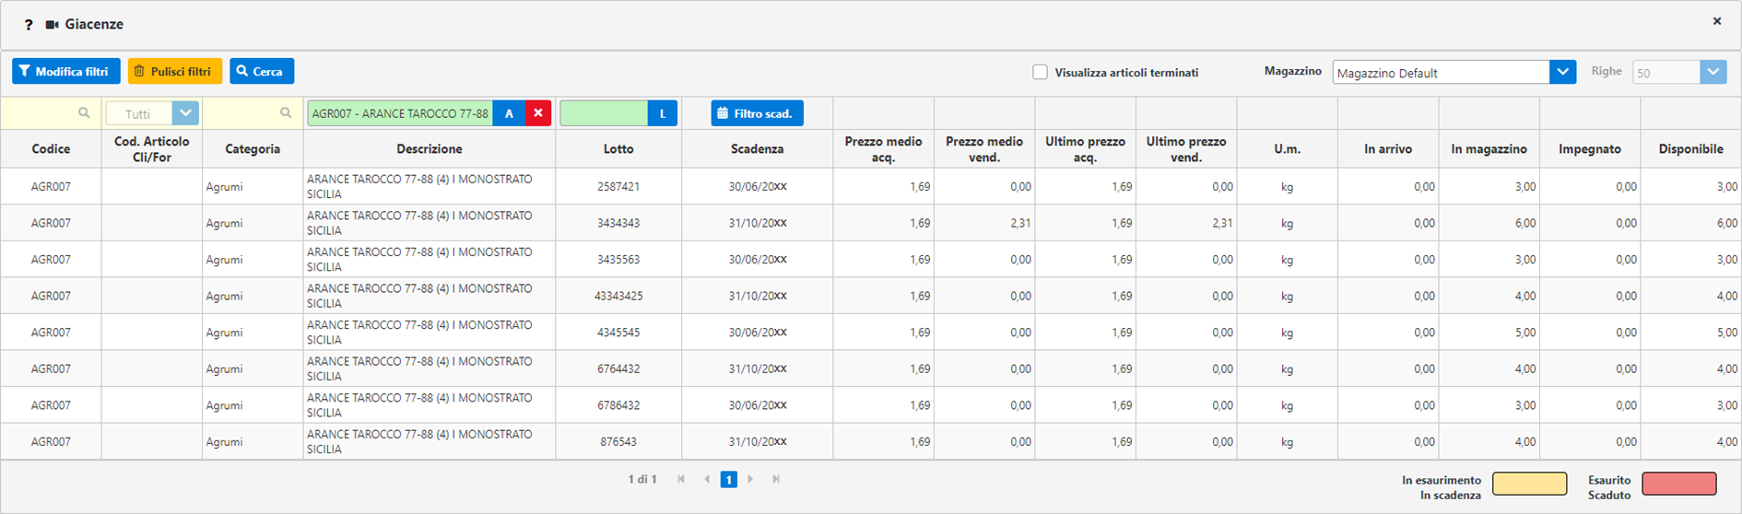1742x514 pixels.
Task: Expand the Righe rows count dropdown
Action: 1713,72
